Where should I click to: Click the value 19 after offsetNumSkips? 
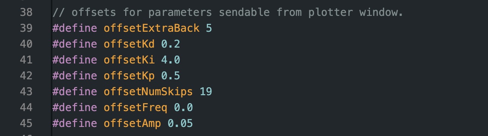(206, 92)
